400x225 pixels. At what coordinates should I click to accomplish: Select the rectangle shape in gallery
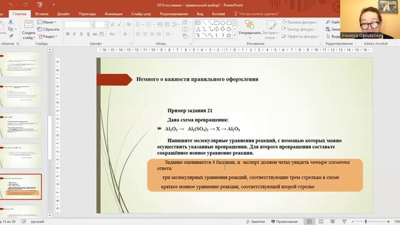pos(216,23)
